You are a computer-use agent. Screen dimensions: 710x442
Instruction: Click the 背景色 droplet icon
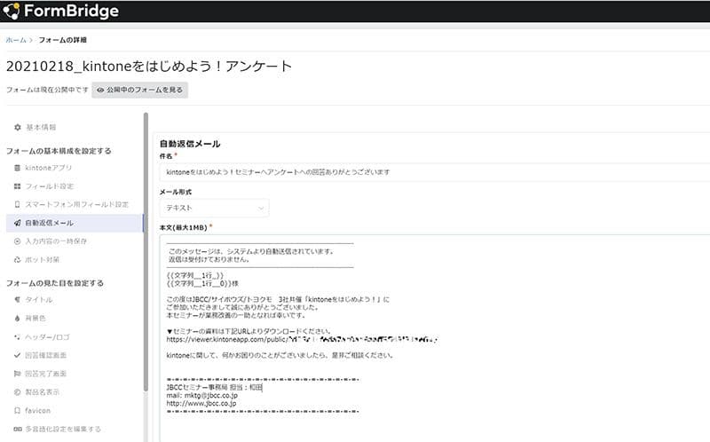(18, 318)
